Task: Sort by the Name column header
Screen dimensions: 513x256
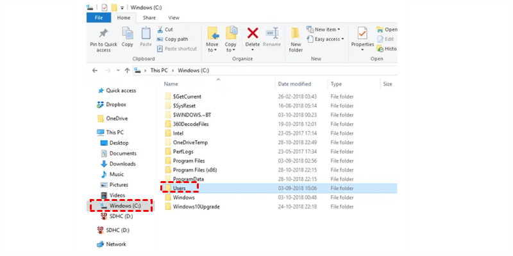Action: pos(171,84)
